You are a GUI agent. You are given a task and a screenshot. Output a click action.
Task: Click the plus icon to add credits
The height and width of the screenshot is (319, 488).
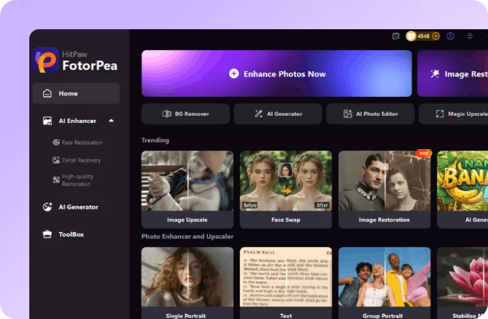(436, 36)
